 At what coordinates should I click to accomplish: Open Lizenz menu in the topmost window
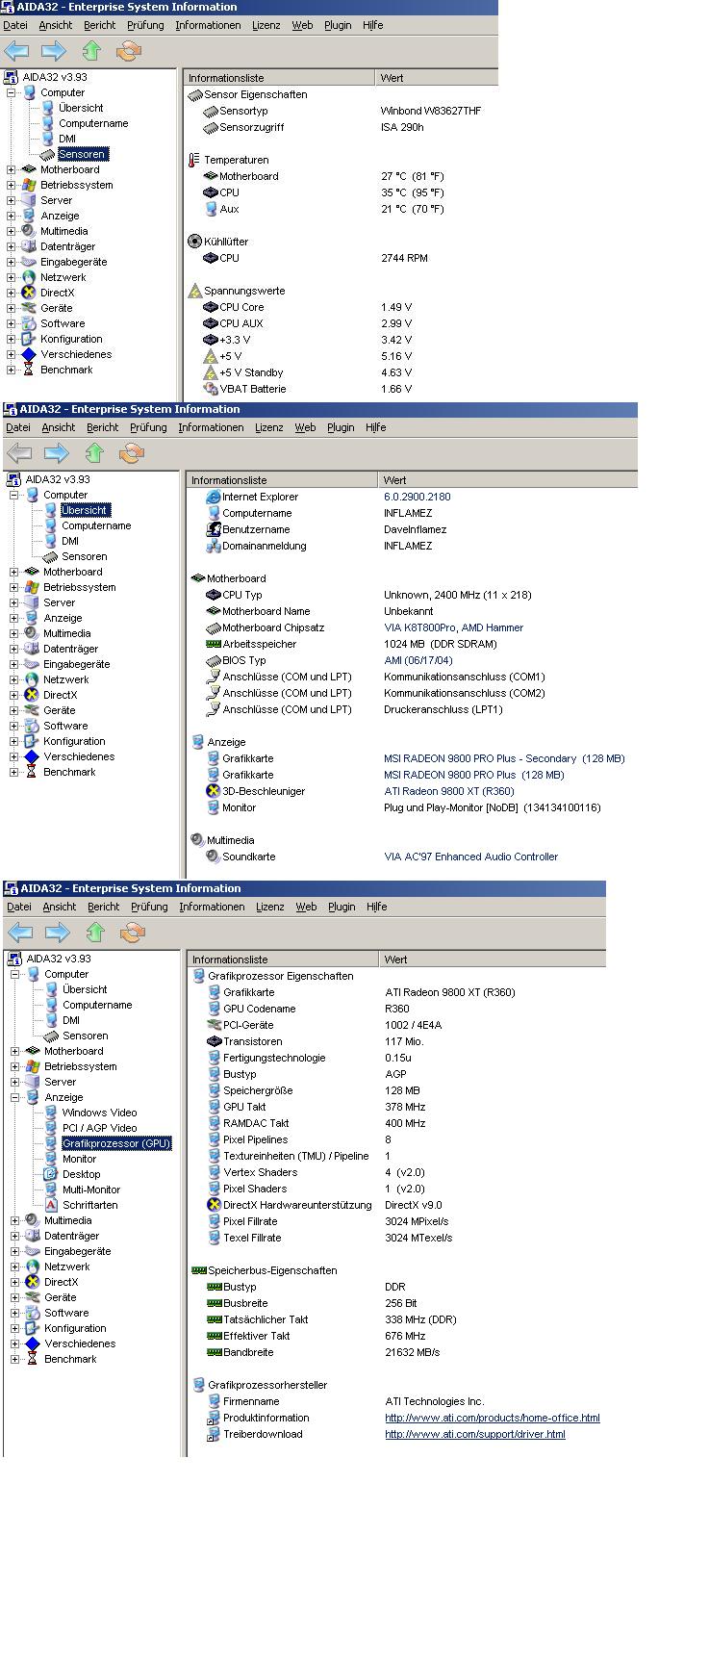pos(266,25)
